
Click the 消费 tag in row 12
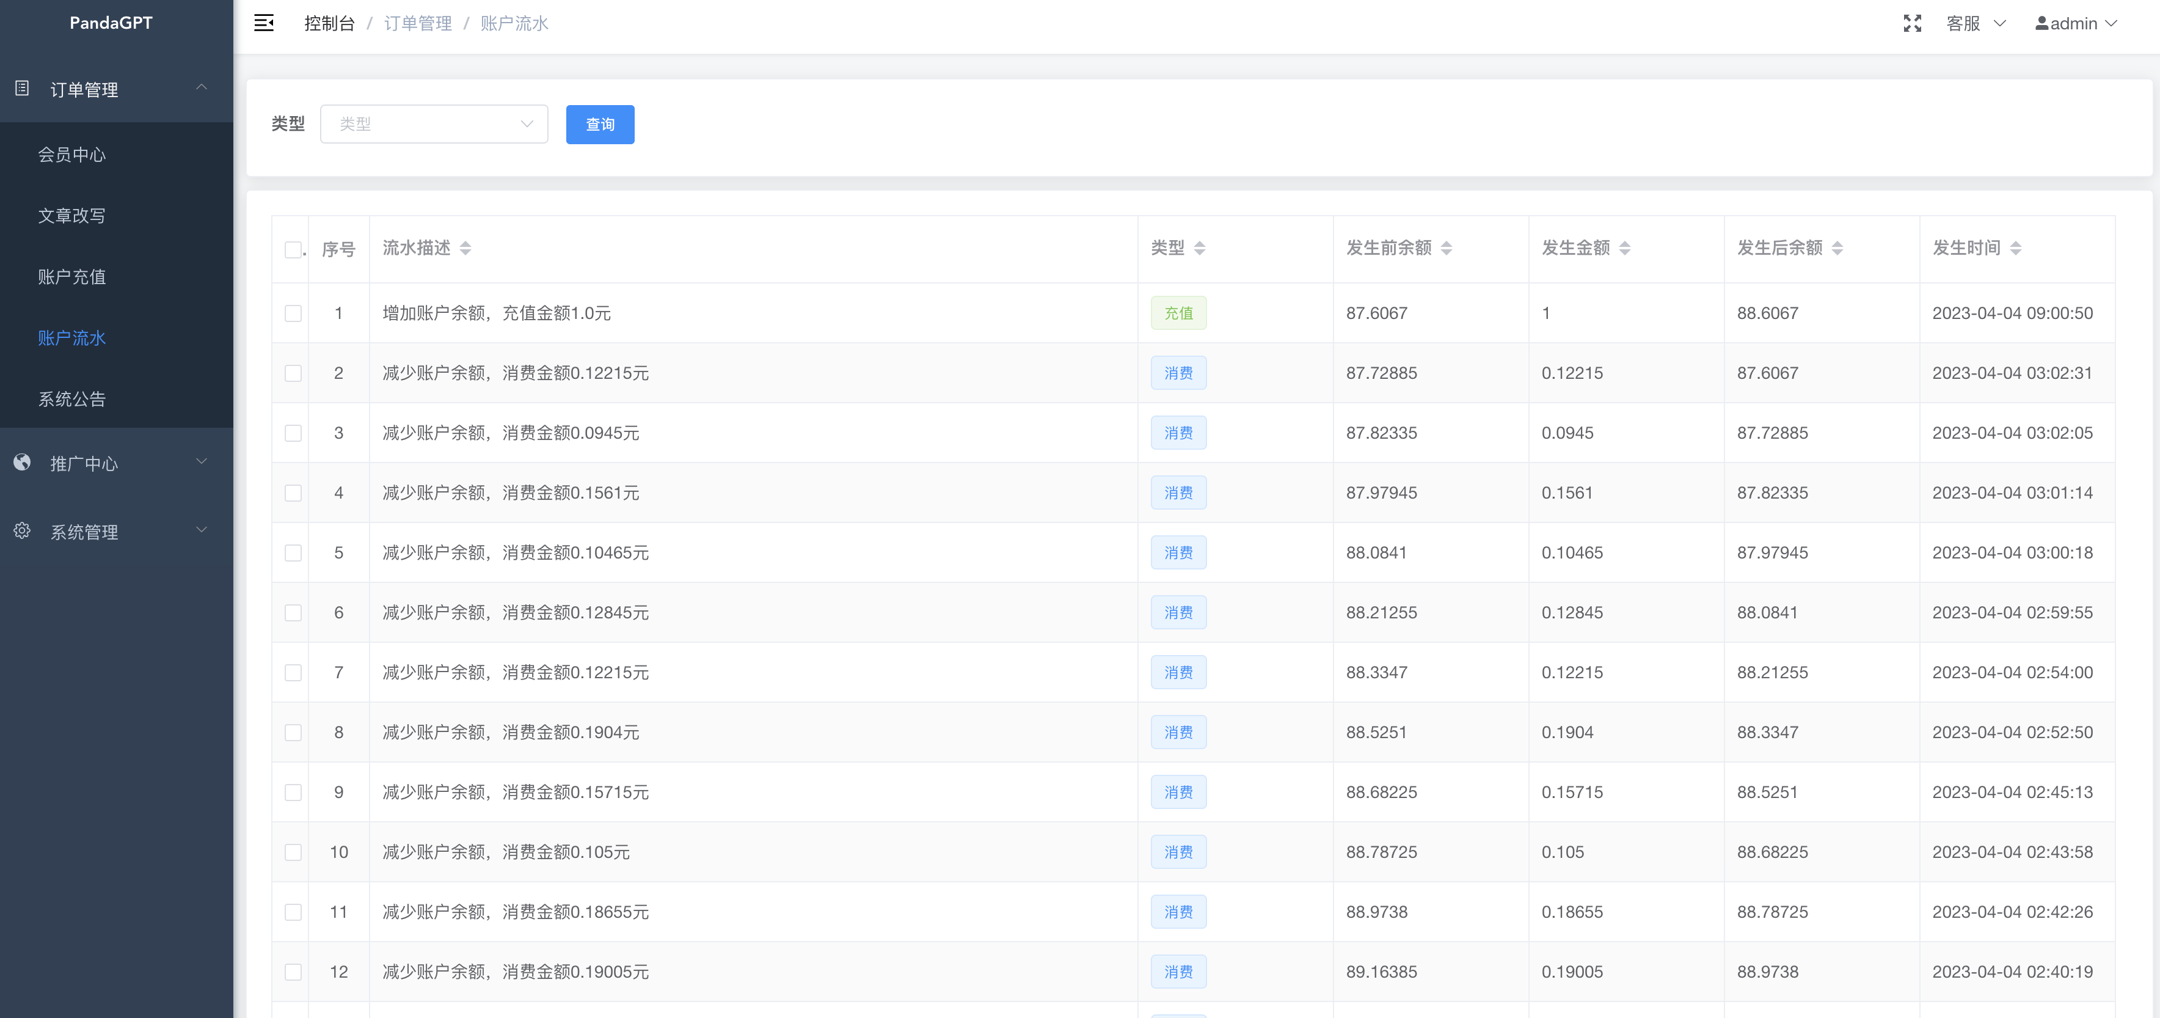tap(1178, 972)
